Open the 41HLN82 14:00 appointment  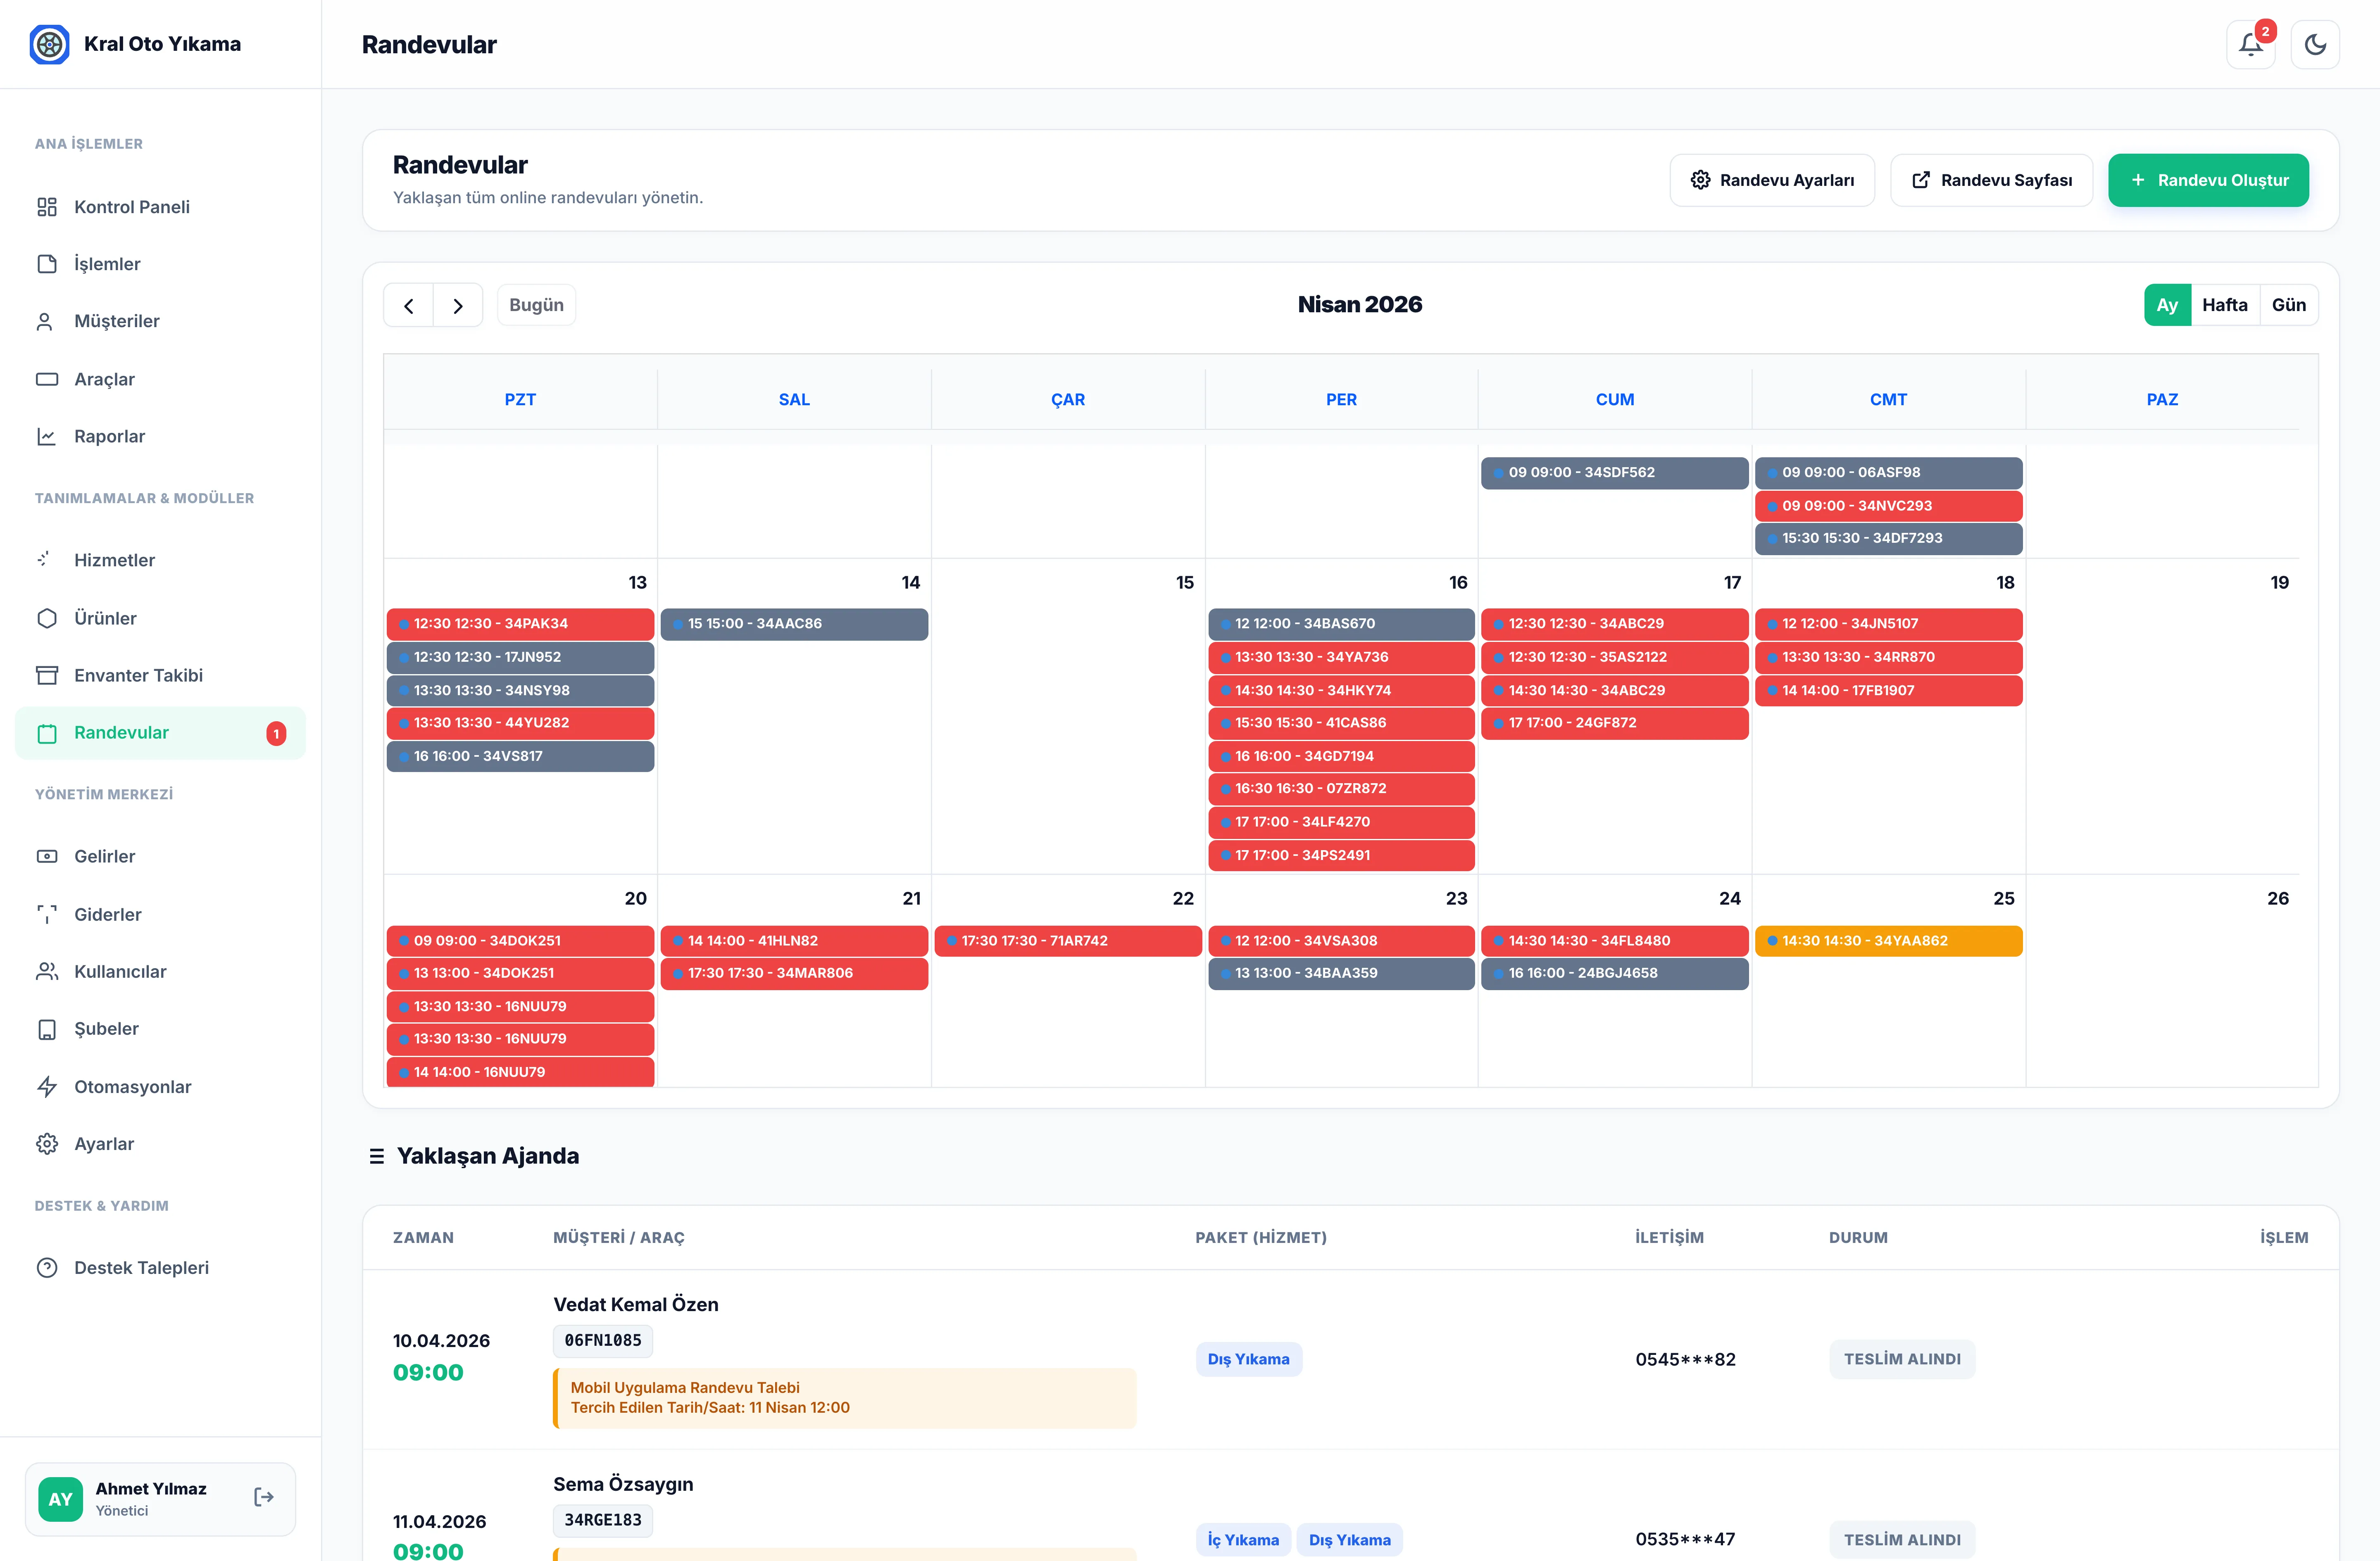tap(794, 941)
